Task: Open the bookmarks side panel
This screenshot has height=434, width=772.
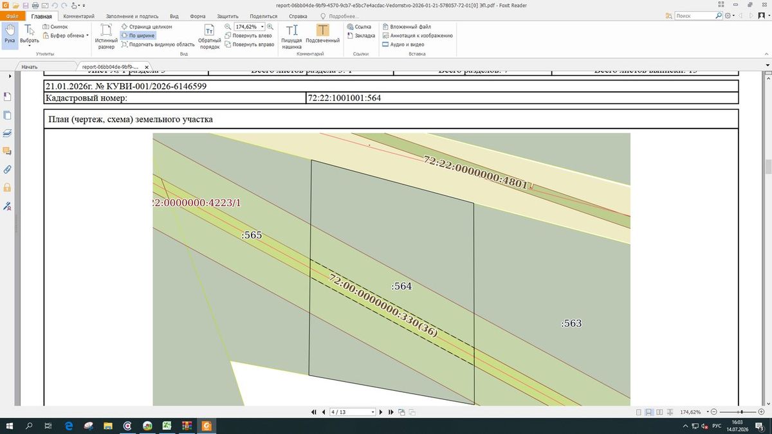Action: click(8, 96)
